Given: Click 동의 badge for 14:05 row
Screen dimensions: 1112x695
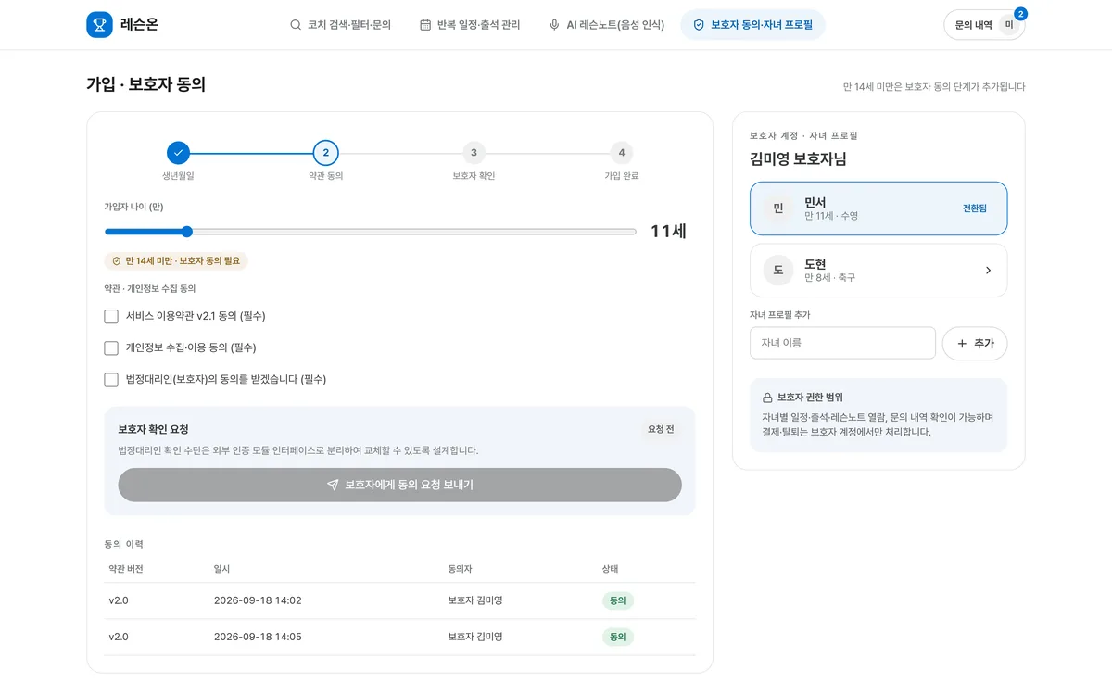Looking at the screenshot, I should pyautogui.click(x=618, y=637).
